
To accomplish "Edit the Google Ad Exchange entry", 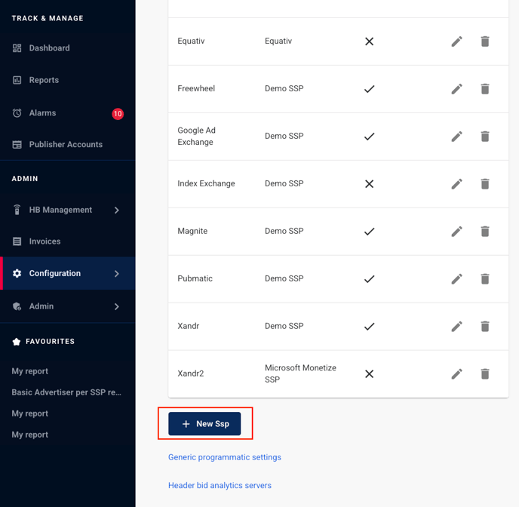I will 457,137.
